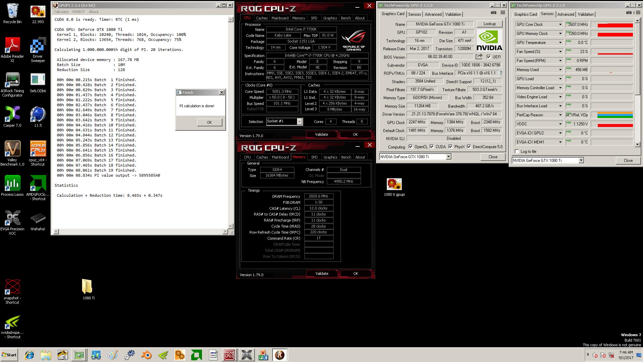Expand the GPU Temperature sensor dropdown

tap(560, 43)
